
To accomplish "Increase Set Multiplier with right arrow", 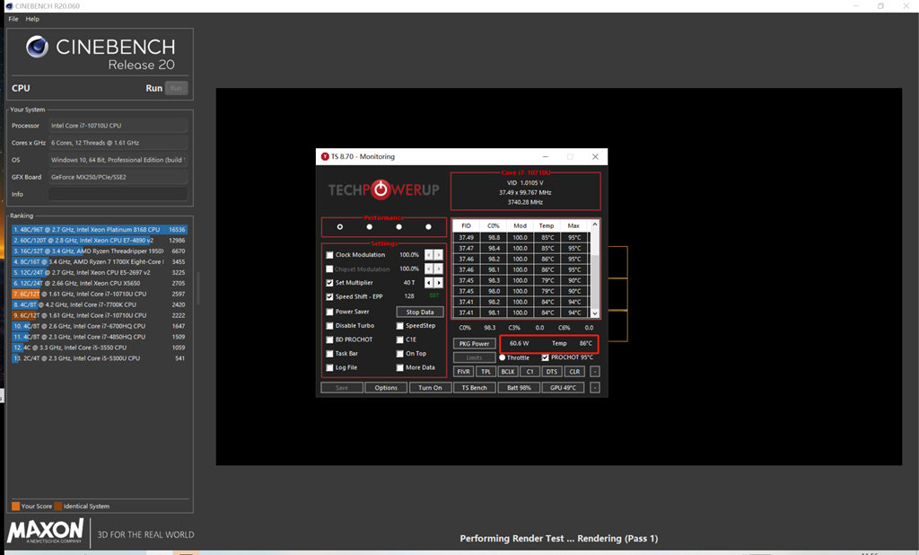I will click(x=438, y=283).
